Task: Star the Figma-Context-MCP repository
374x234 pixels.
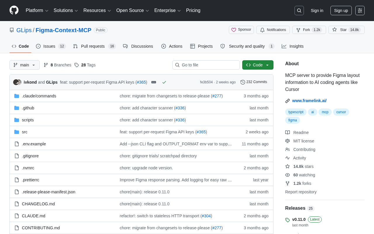Action: (x=347, y=30)
